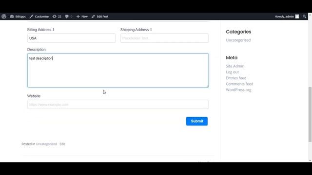View the 22 pending updates
Image resolution: width=312 pixels, height=175 pixels.
click(57, 17)
